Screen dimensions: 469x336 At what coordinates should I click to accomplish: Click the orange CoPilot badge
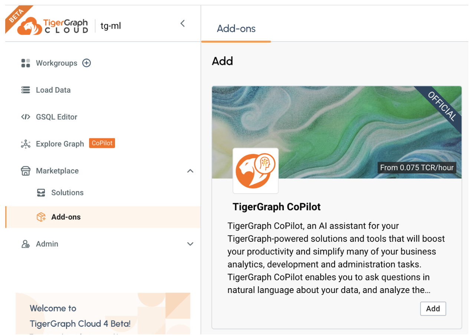point(102,143)
